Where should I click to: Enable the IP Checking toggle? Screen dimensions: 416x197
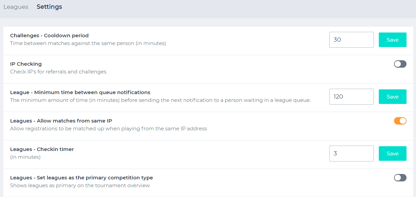(400, 64)
